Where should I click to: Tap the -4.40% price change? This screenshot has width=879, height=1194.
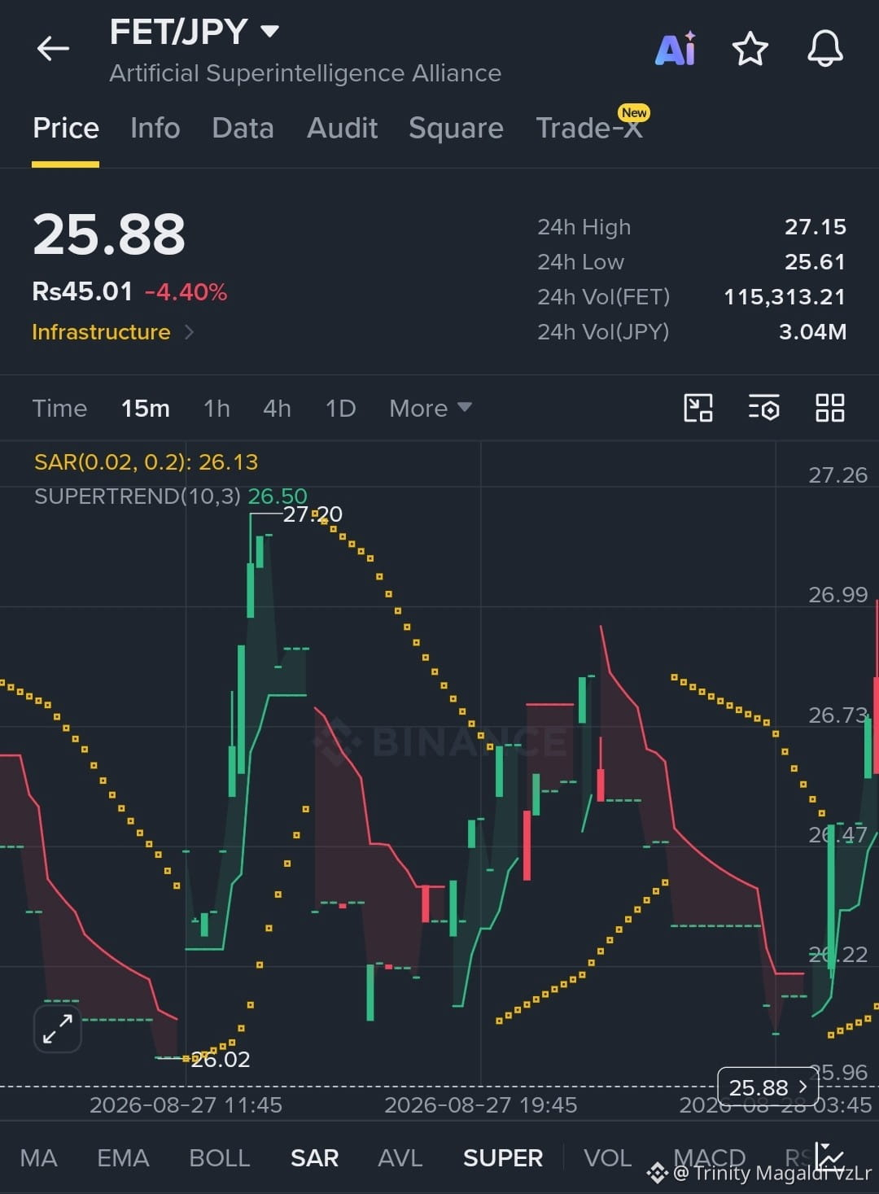[x=186, y=292]
